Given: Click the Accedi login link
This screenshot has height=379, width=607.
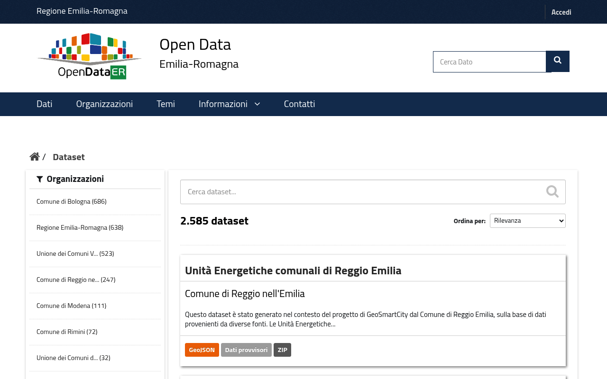Looking at the screenshot, I should [561, 12].
